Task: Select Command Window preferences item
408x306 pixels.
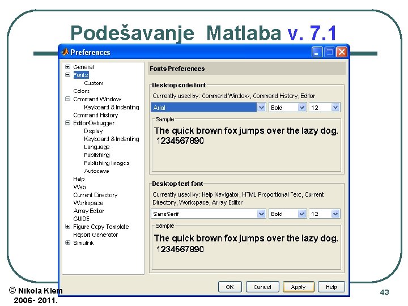Action: click(x=97, y=99)
